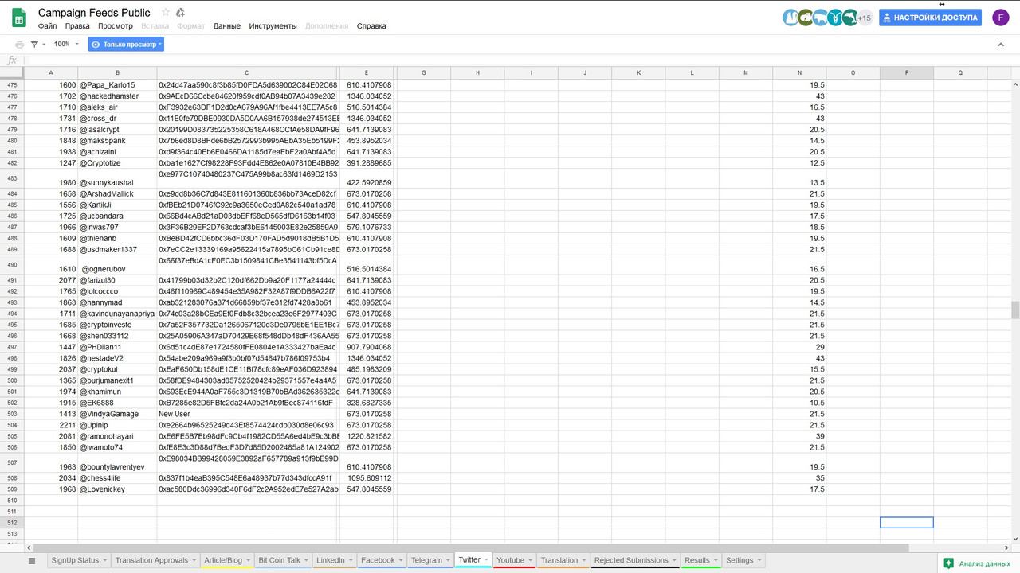Click the teal antelope collaborator avatar

point(835,18)
